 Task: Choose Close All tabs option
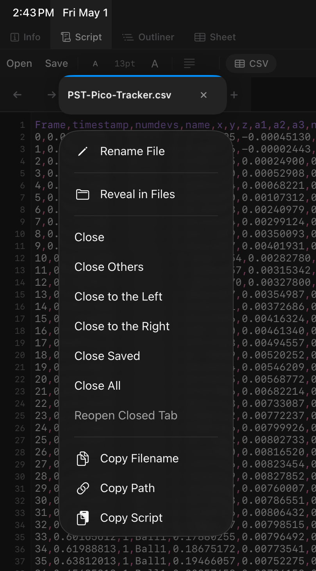click(146, 386)
